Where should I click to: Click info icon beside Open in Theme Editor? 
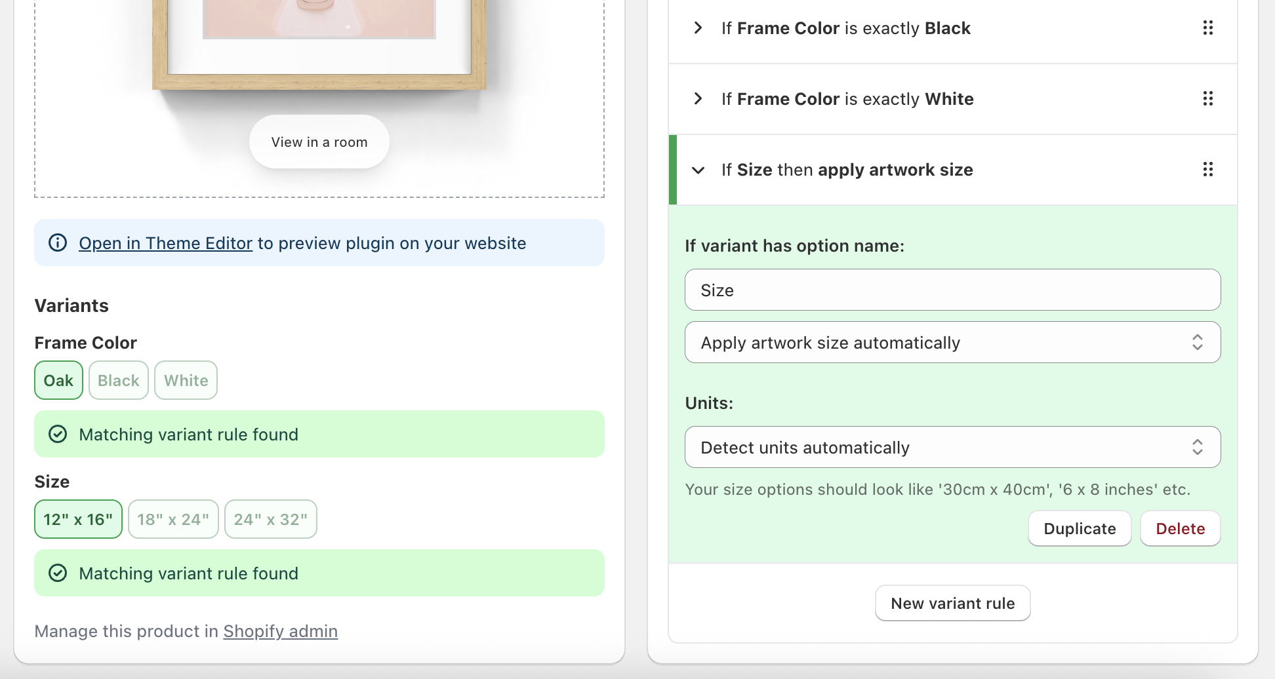(58, 243)
